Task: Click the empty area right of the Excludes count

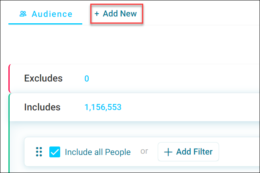Action: (174, 78)
